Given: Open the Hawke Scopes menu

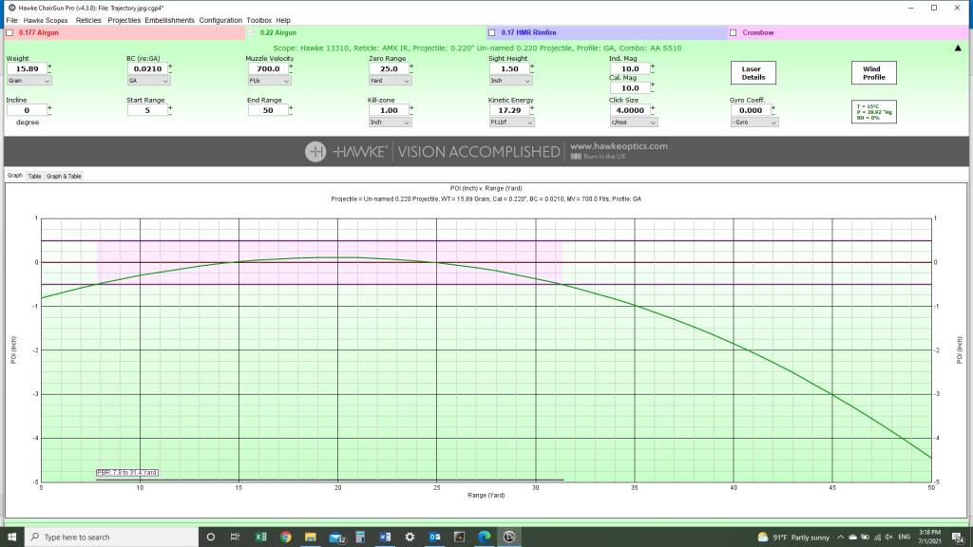Looking at the screenshot, I should pos(46,21).
